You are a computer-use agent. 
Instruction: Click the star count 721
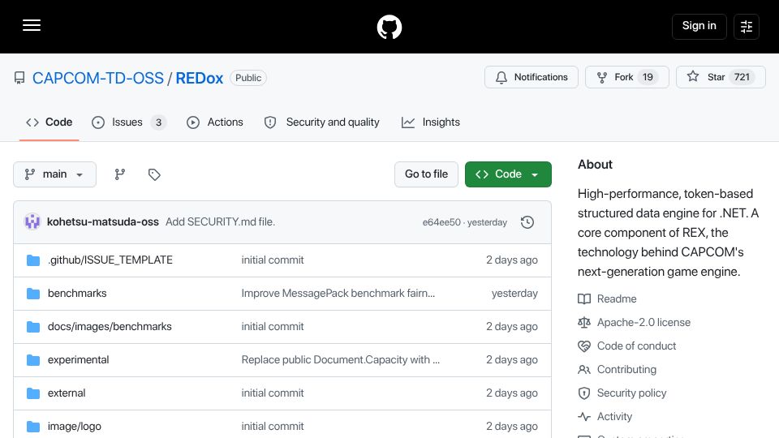click(742, 77)
